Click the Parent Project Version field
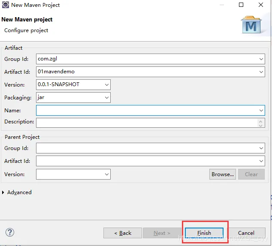The image size is (272, 246). pos(73,174)
